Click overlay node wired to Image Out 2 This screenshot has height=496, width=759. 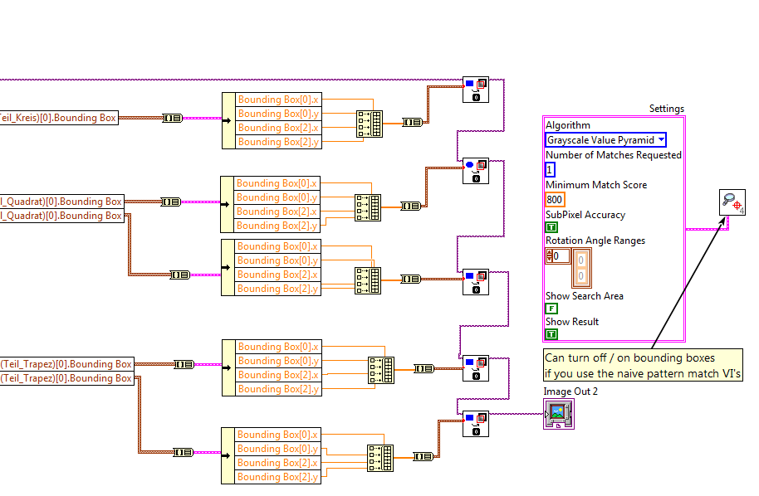click(x=475, y=423)
